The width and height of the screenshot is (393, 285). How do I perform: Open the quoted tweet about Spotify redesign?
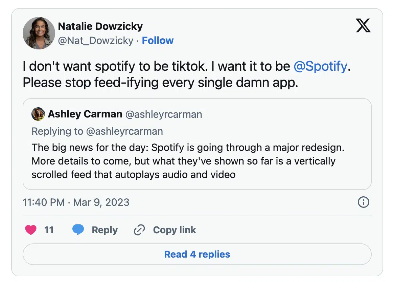point(197,144)
